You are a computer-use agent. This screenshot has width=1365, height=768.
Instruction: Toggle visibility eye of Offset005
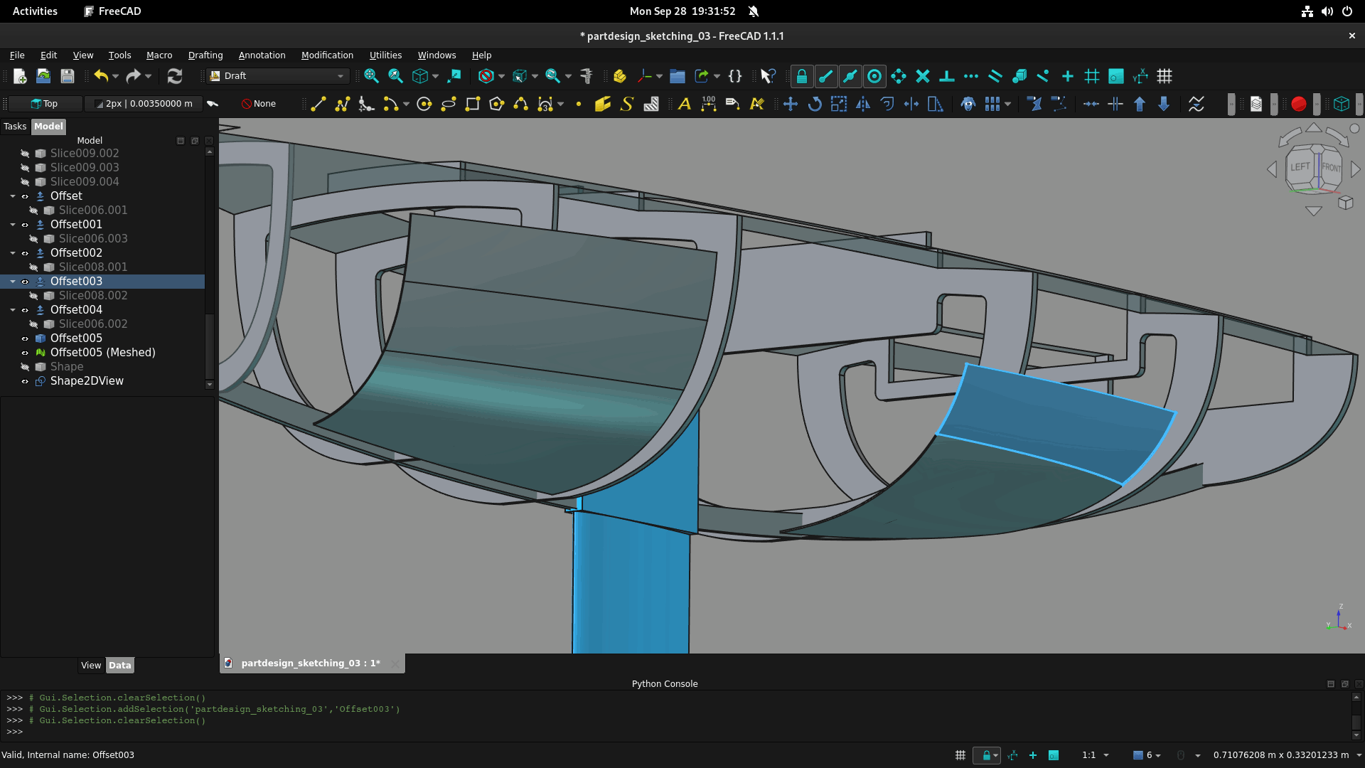click(25, 338)
